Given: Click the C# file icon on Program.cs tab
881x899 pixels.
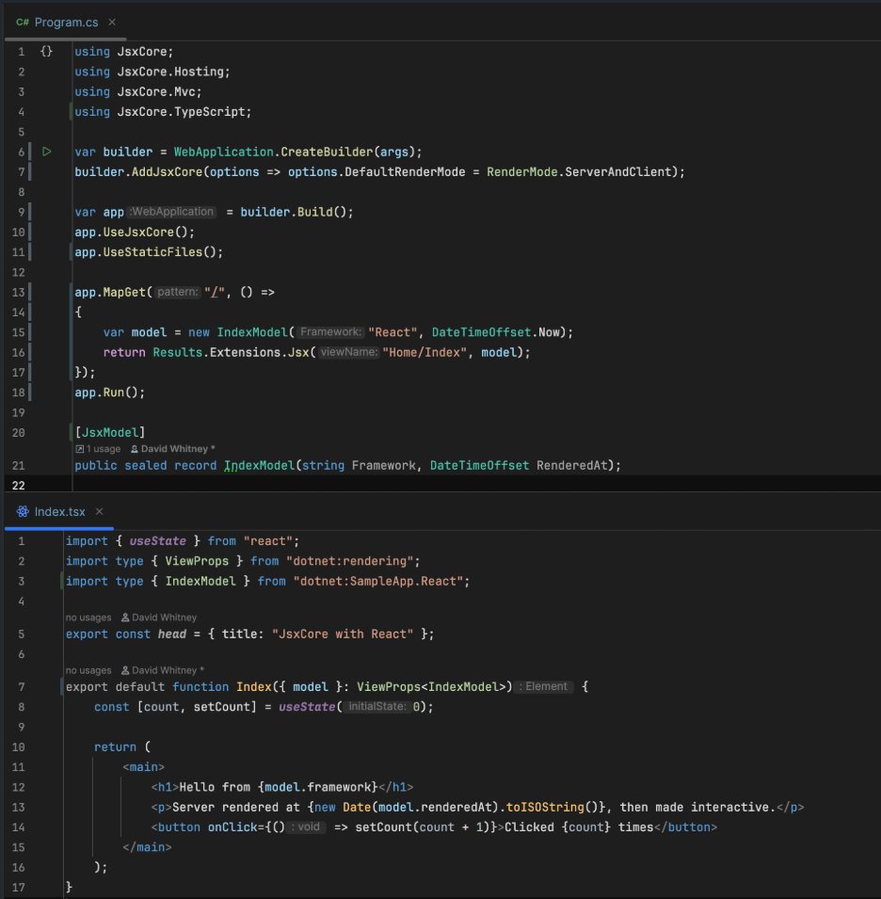Looking at the screenshot, I should (23, 23).
